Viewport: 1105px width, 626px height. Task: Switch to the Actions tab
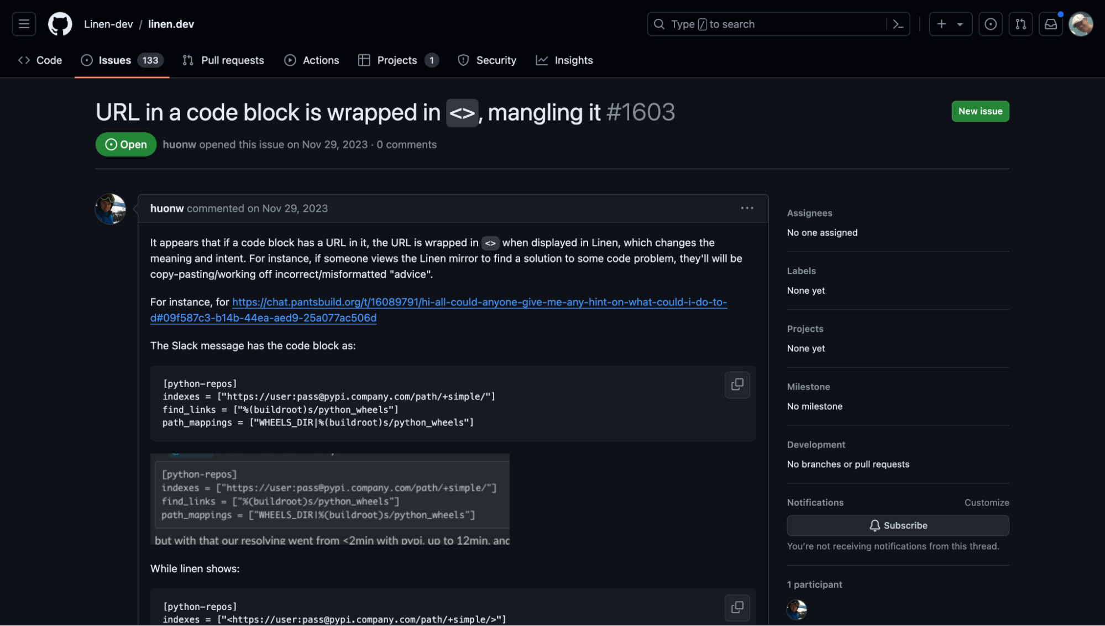[312, 60]
